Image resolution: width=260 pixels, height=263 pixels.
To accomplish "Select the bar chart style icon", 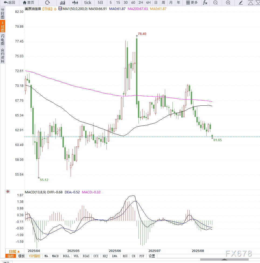I will click(x=63, y=3).
